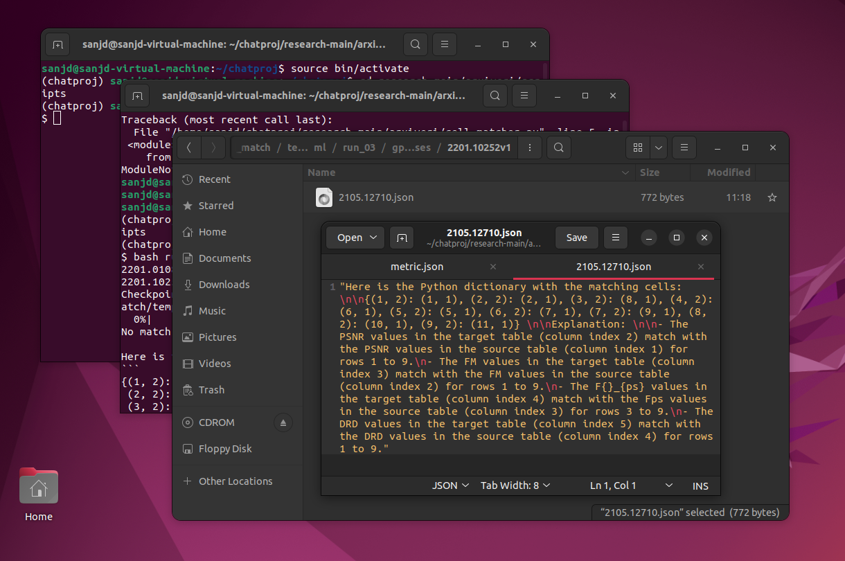The image size is (845, 561).
Task: Maximize the Files window
Action: tap(745, 148)
